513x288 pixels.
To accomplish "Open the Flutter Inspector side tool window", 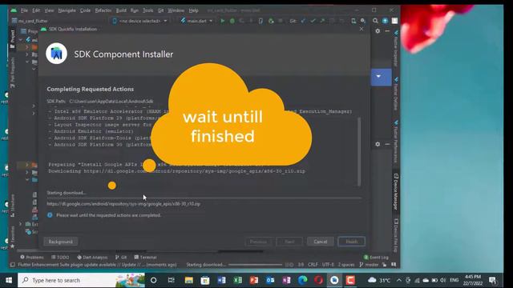I will pos(395,49).
